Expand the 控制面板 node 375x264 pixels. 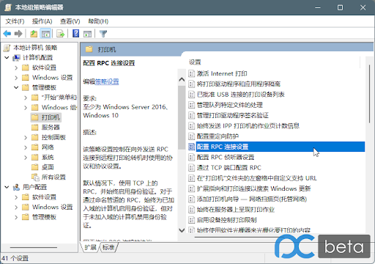coord(26,137)
